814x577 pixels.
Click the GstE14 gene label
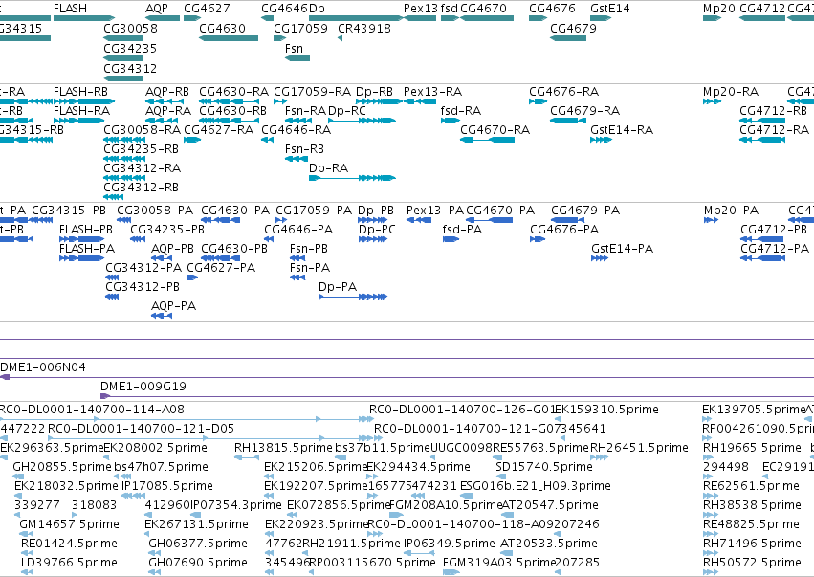[x=610, y=9]
